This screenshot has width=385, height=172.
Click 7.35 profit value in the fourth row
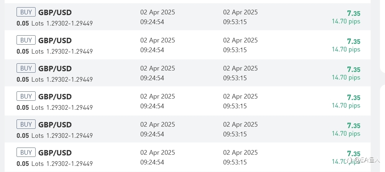(x=354, y=98)
